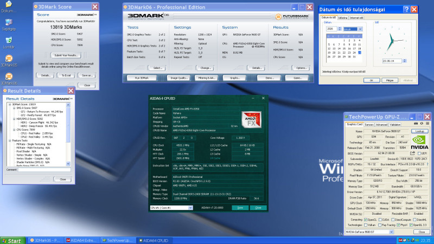Toggle the OpenCL checkbox in GPU-Z
The image size is (434, 244).
366,220
